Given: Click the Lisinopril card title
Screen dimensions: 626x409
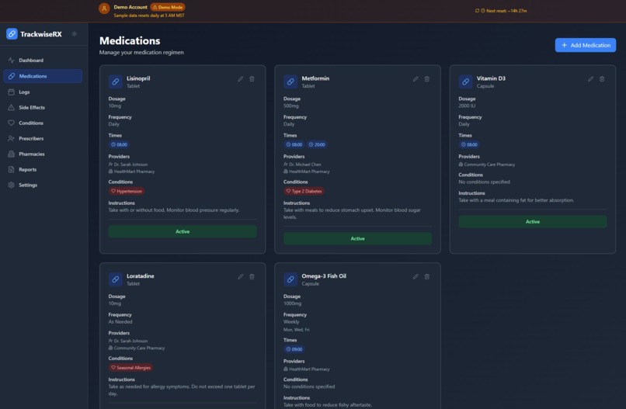Looking at the screenshot, I should (x=138, y=78).
